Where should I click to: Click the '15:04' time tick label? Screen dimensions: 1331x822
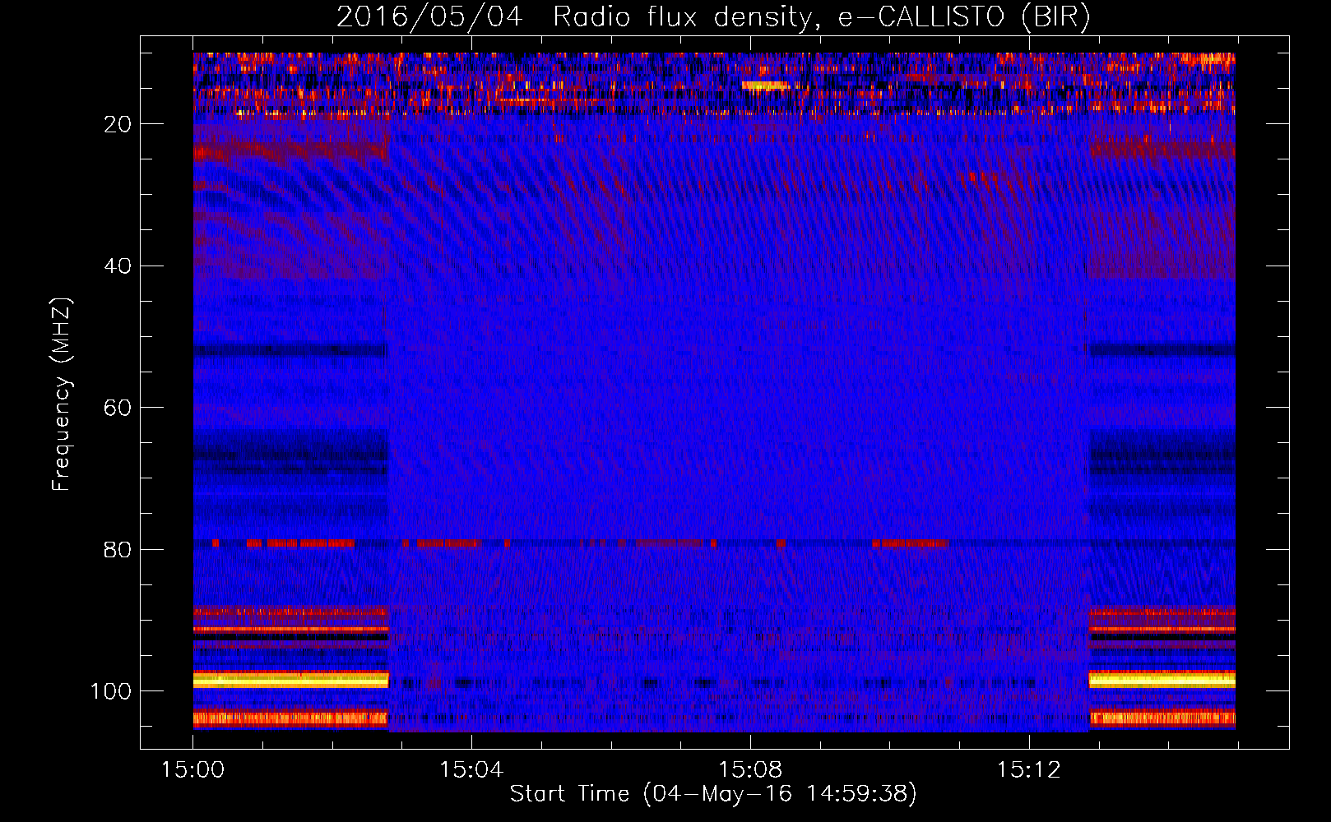tap(471, 770)
